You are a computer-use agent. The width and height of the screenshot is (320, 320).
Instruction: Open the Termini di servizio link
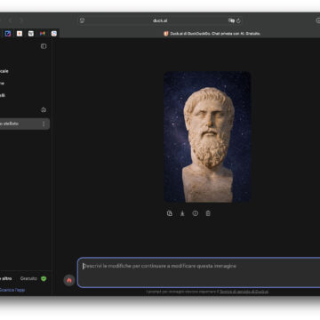tap(244, 292)
